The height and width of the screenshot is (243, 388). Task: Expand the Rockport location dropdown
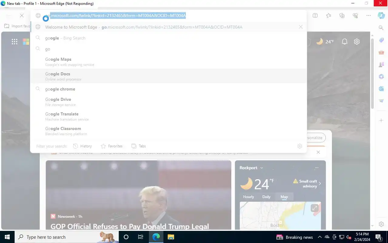262,168
